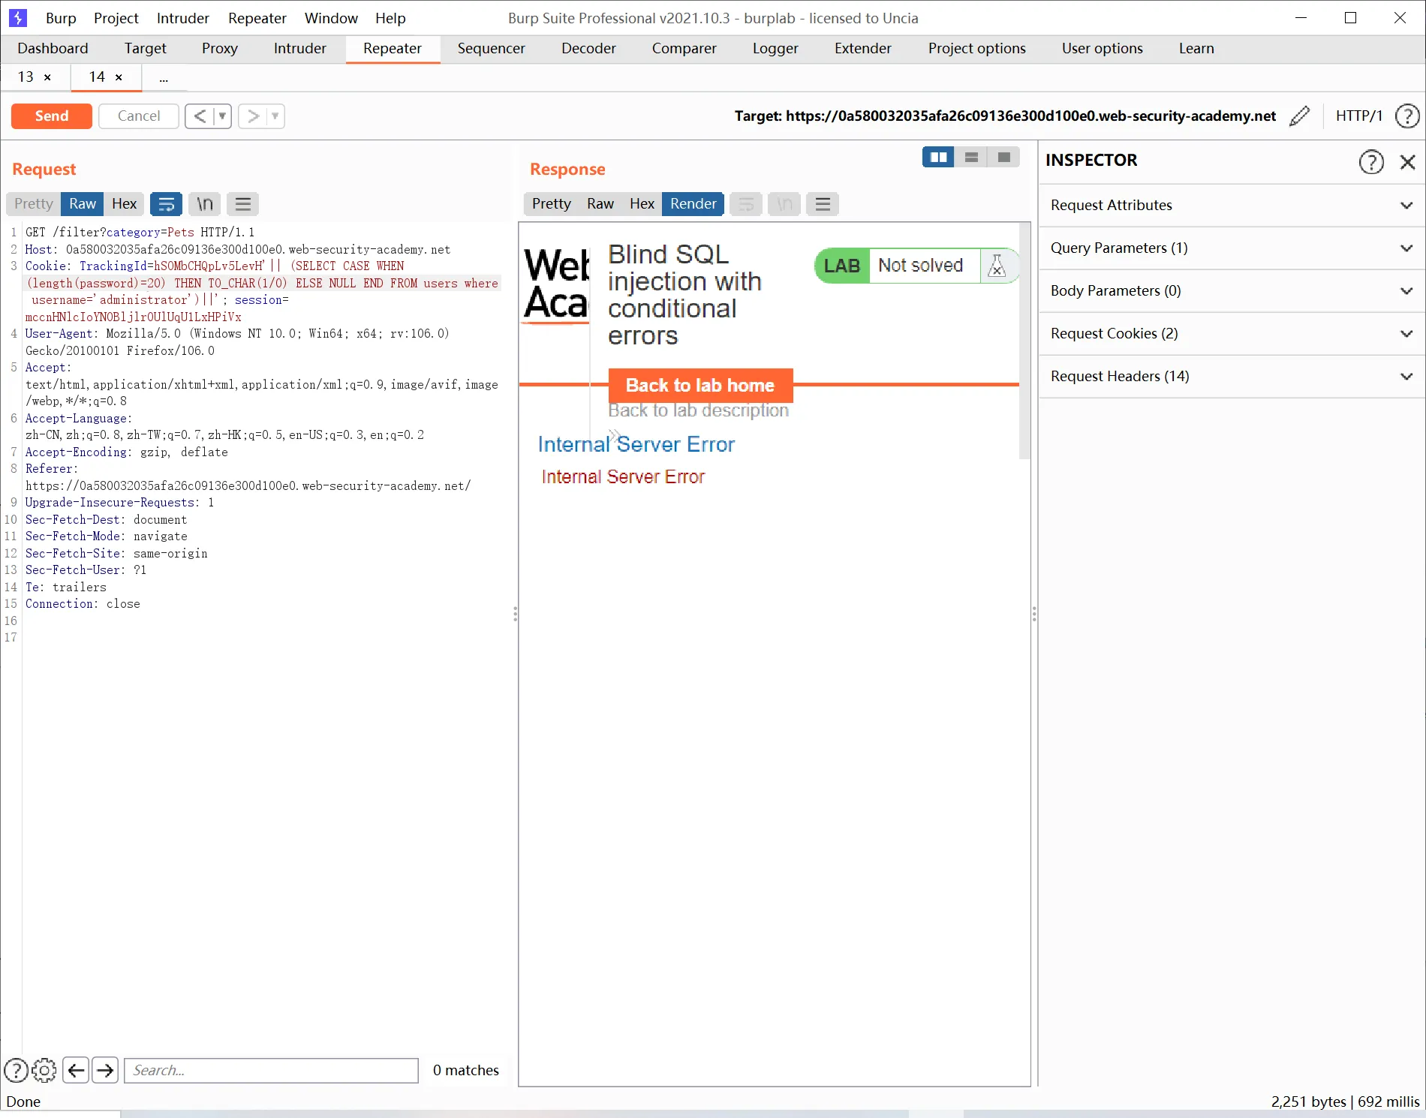Select Repeater tab 13
The height and width of the screenshot is (1118, 1426).
pyautogui.click(x=26, y=77)
